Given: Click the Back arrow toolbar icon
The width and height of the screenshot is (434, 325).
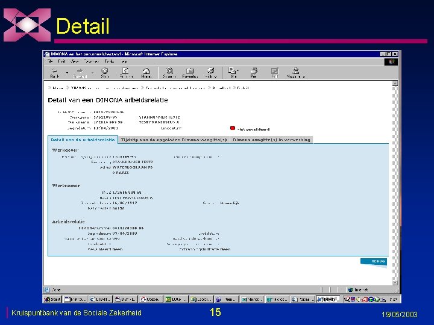Looking at the screenshot, I should (54, 73).
